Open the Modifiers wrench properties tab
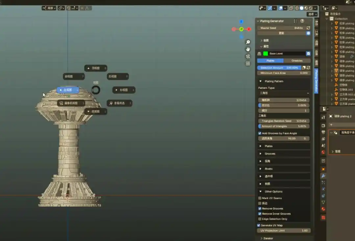This screenshot has width=355, height=241. coord(323,176)
